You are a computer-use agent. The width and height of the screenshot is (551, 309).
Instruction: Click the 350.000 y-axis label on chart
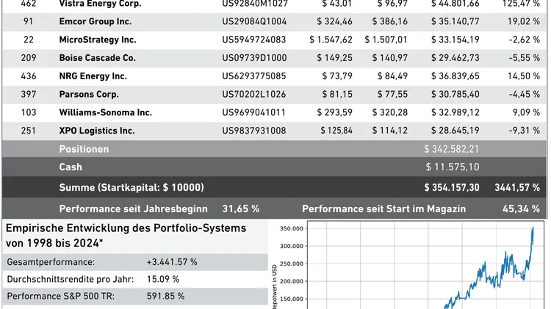click(x=292, y=228)
